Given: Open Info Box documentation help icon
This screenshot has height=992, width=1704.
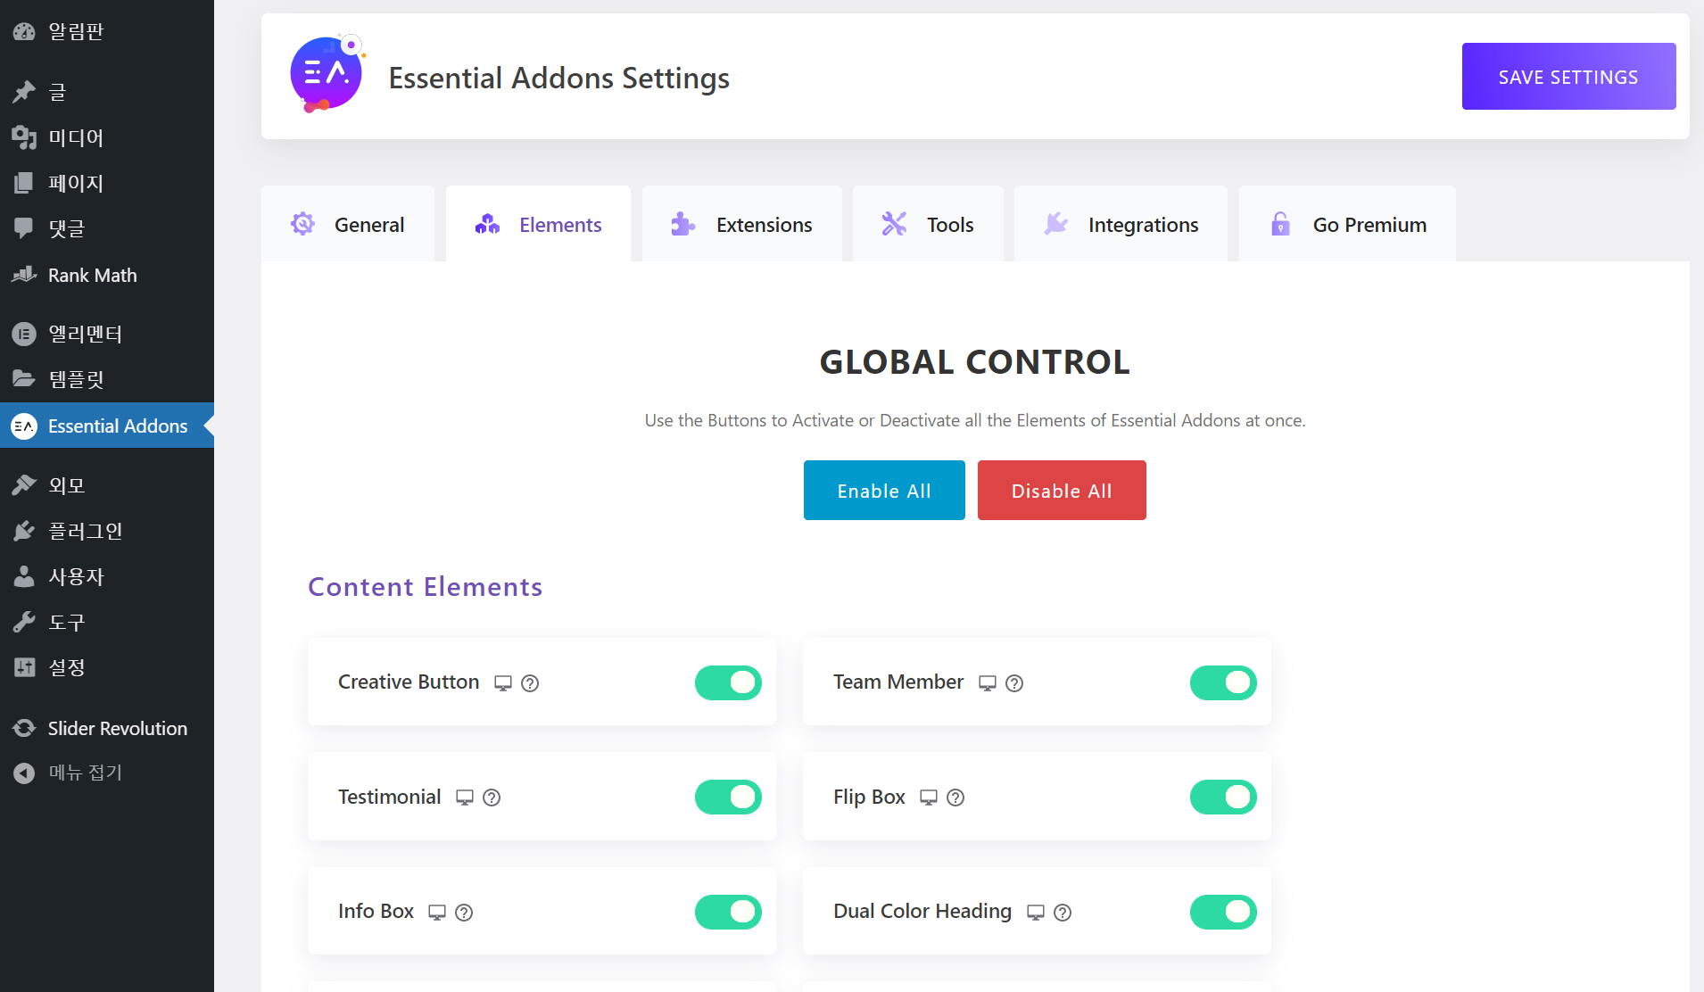Looking at the screenshot, I should (464, 913).
